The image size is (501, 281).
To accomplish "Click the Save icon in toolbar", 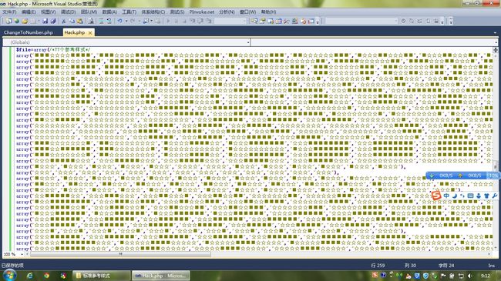I will point(45,21).
